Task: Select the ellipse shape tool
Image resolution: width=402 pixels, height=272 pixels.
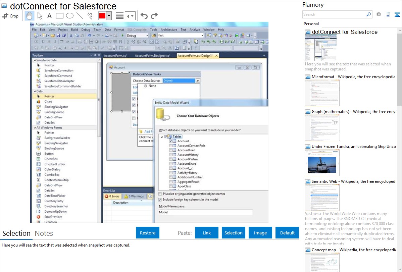Action: click(70, 16)
